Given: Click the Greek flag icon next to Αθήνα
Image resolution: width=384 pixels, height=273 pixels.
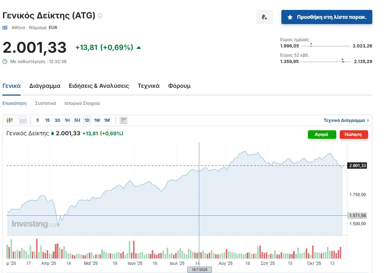Looking at the screenshot, I should pos(5,27).
